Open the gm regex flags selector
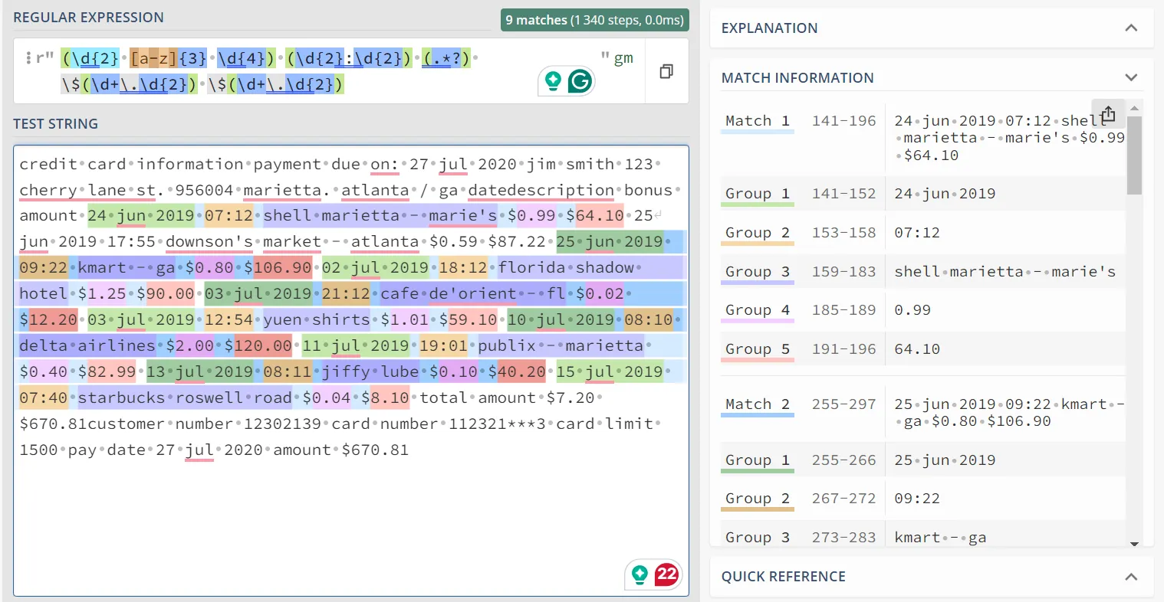The height and width of the screenshot is (602, 1164). click(623, 58)
